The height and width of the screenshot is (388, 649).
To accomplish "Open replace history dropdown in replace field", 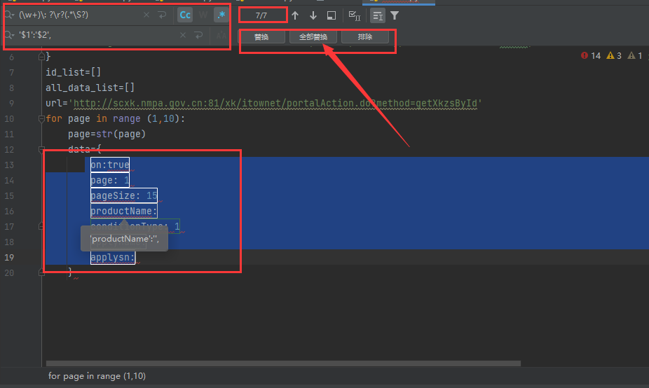I will (x=9, y=35).
